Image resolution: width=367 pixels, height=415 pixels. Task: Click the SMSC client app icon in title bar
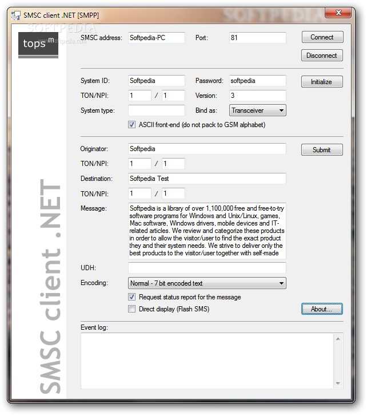15,15
